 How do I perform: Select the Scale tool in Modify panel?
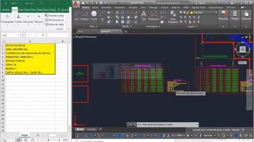pyautogui.click(x=123, y=22)
